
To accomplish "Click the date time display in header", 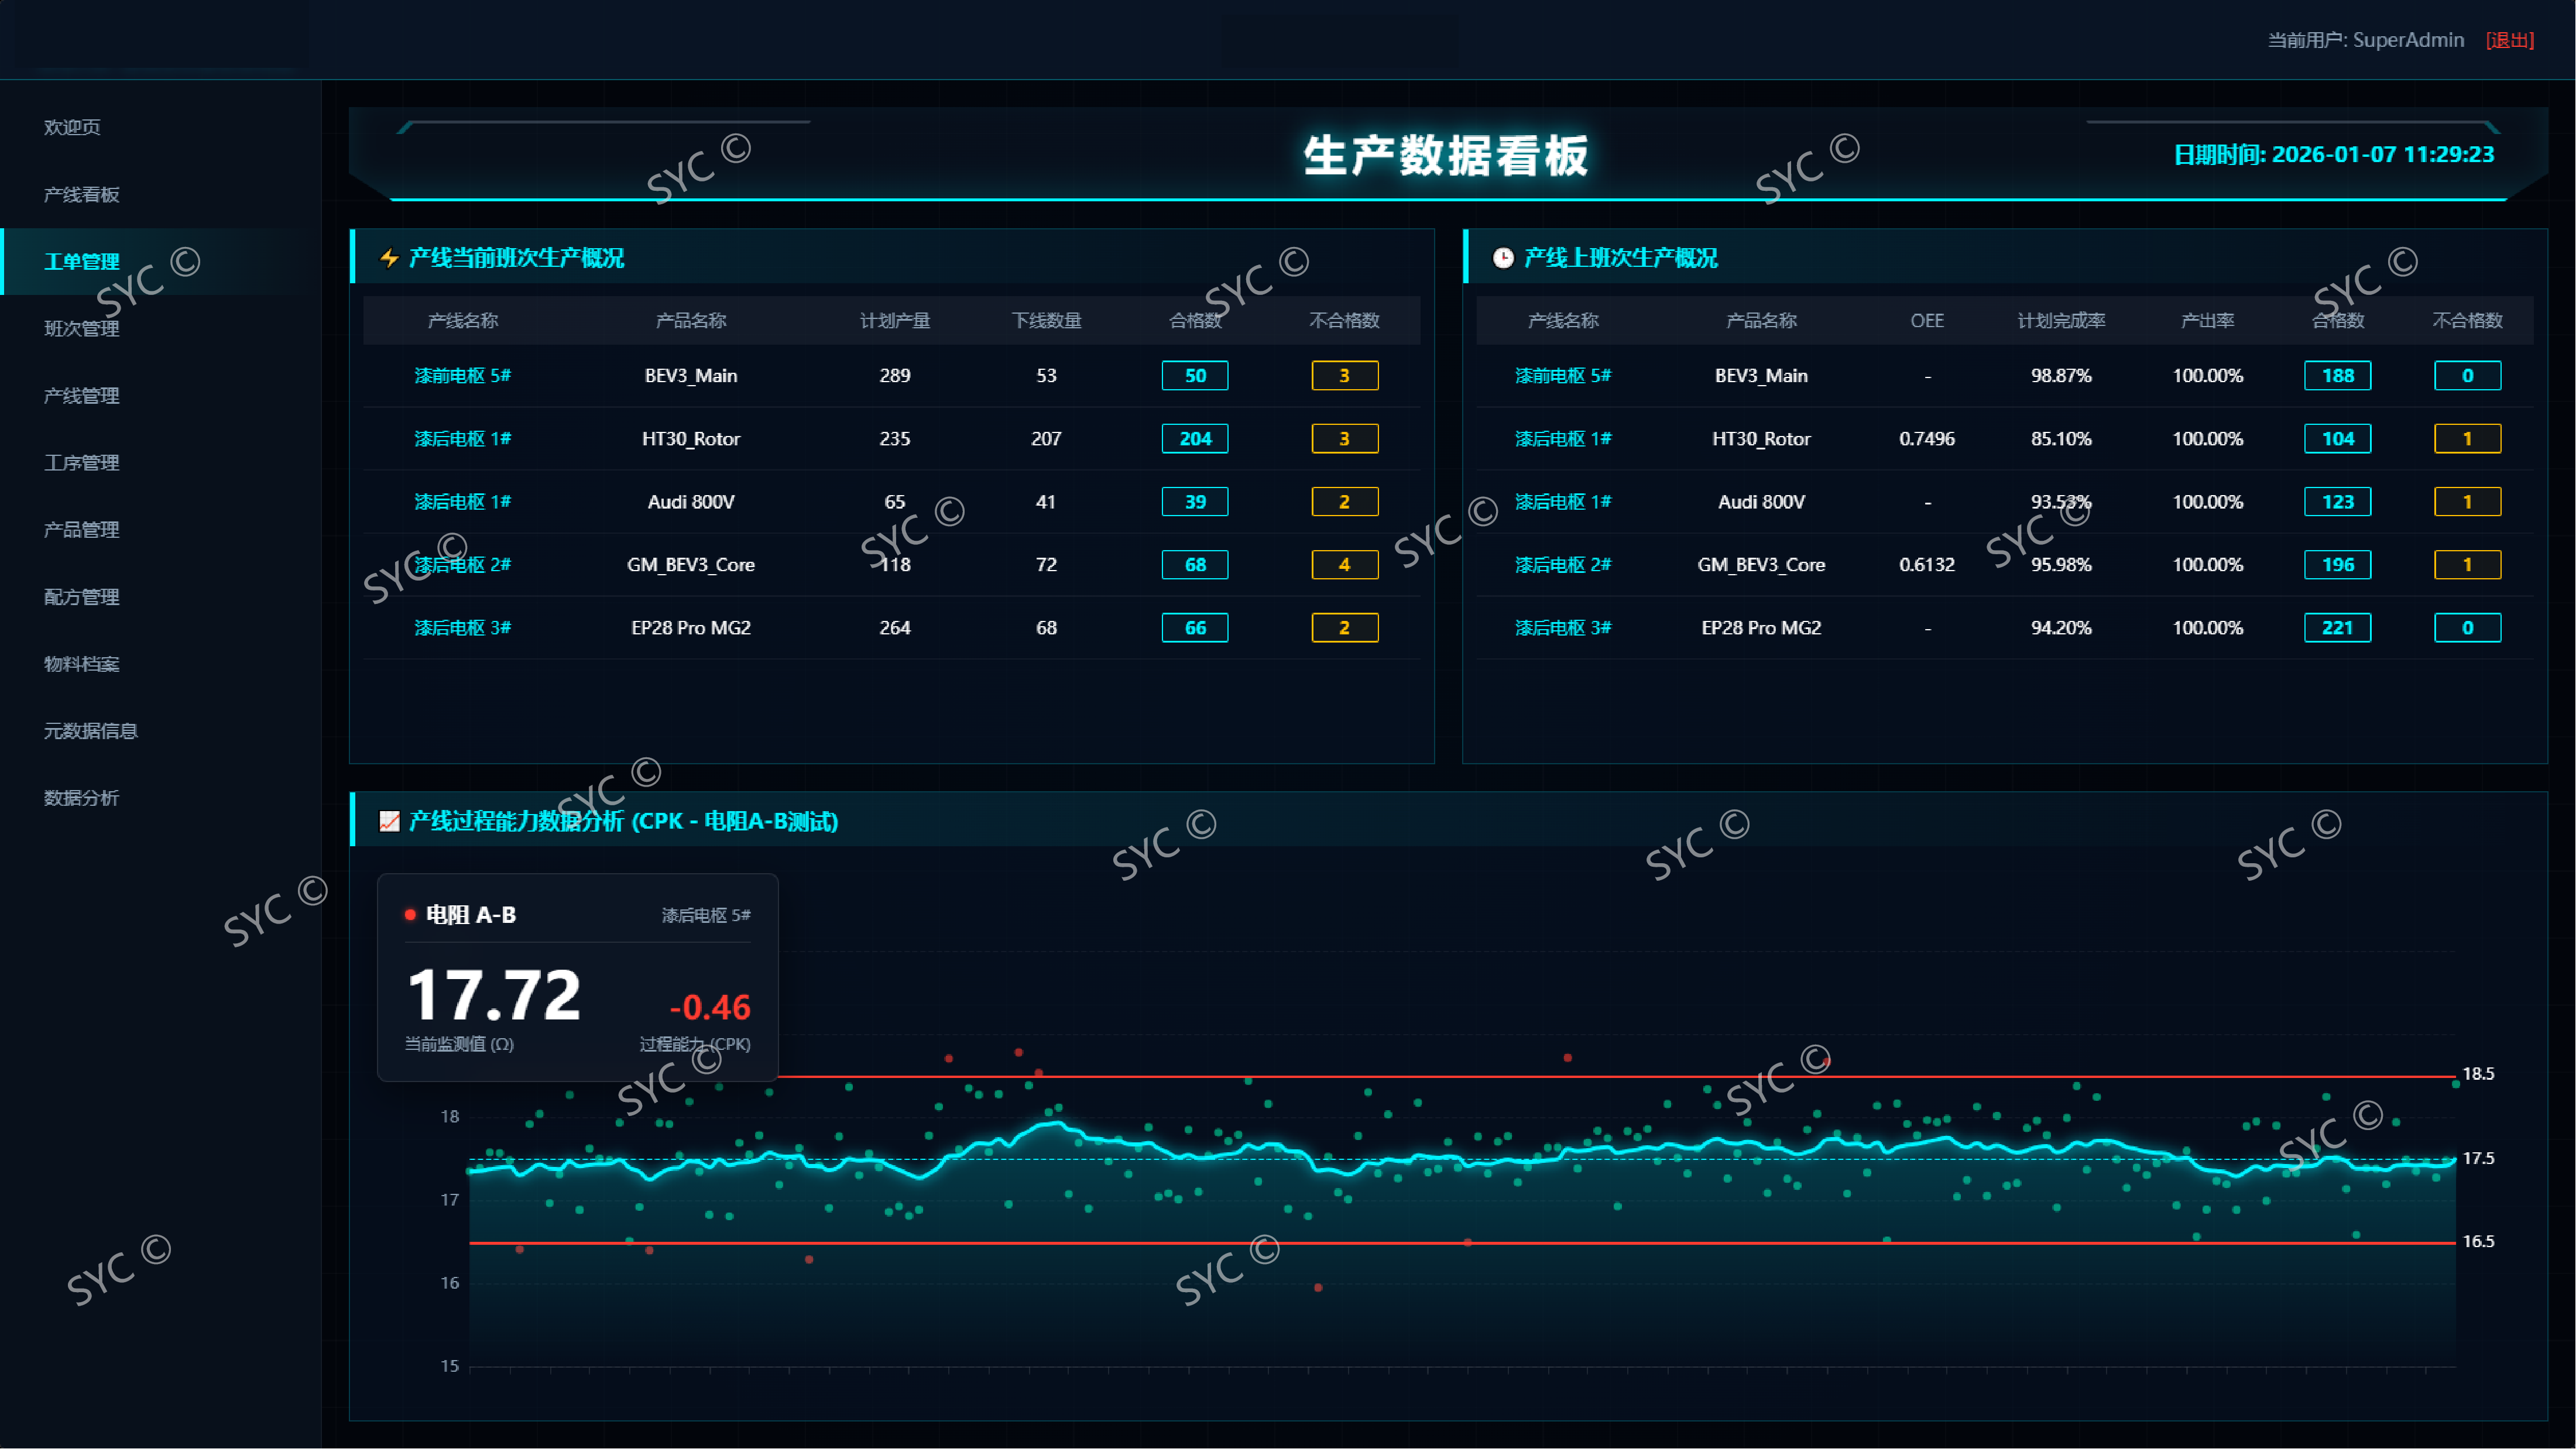I will coord(2334,155).
